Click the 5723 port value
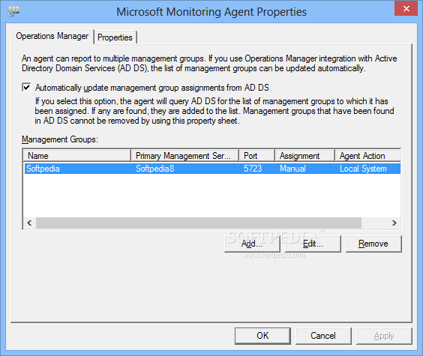The height and width of the screenshot is (356, 423). pyautogui.click(x=253, y=169)
